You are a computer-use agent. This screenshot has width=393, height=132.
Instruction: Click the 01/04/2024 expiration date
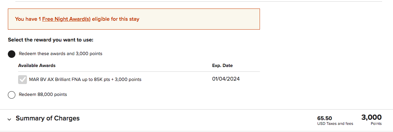226,79
